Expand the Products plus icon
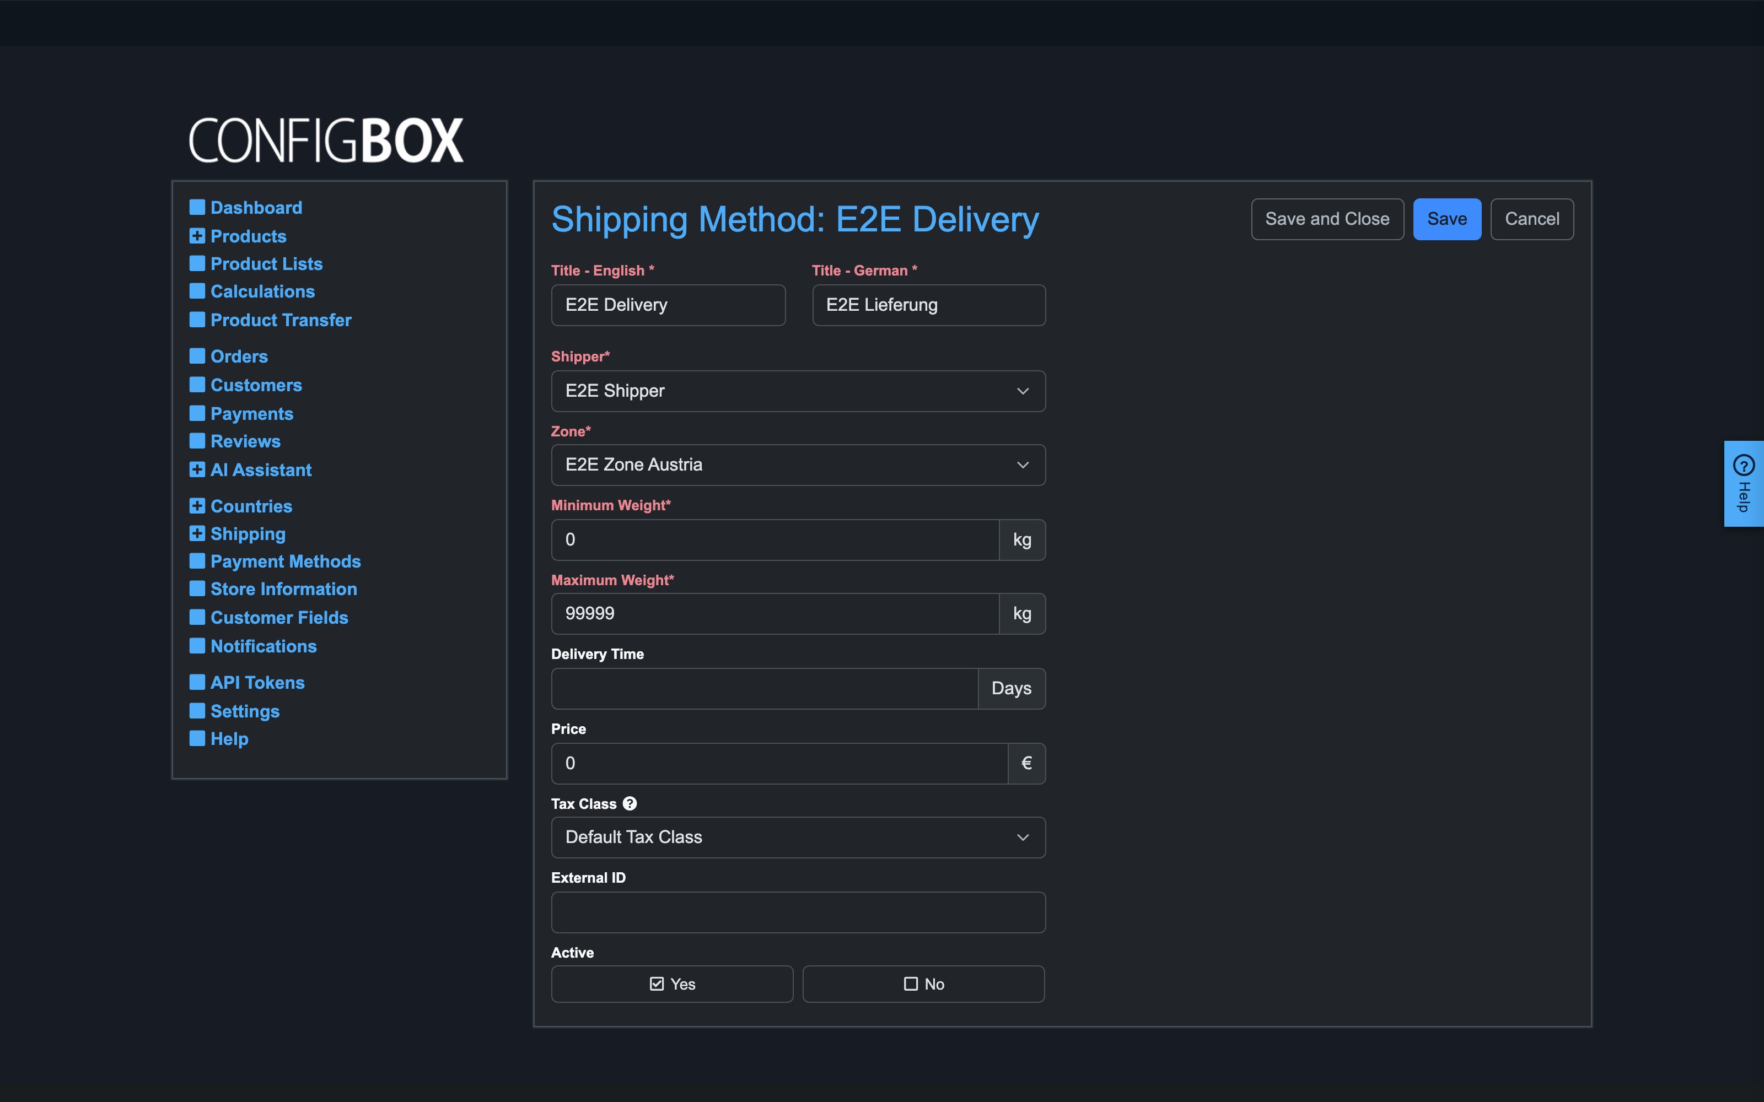 (x=197, y=235)
